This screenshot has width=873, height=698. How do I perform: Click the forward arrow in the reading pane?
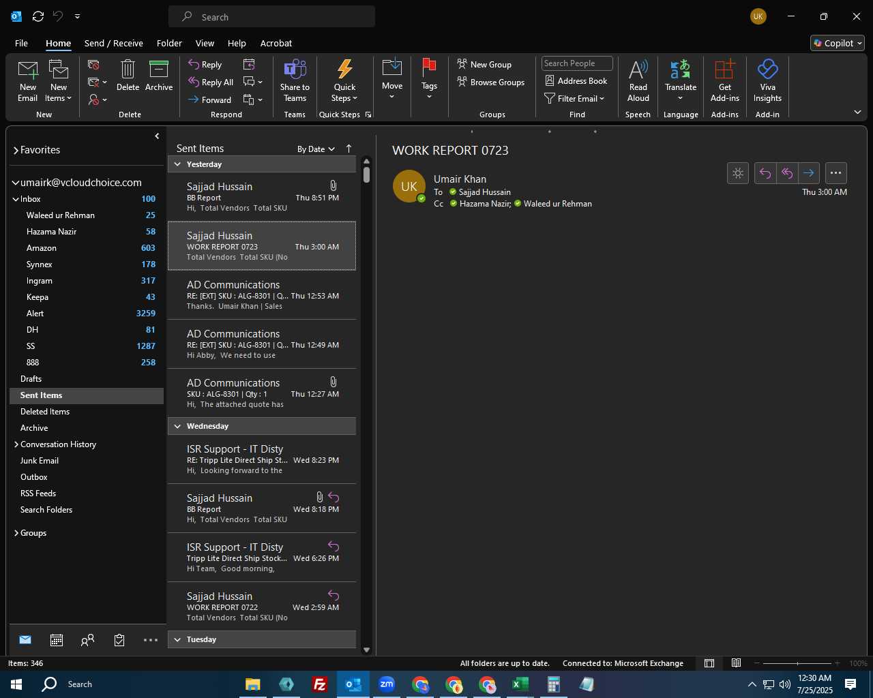pos(808,173)
